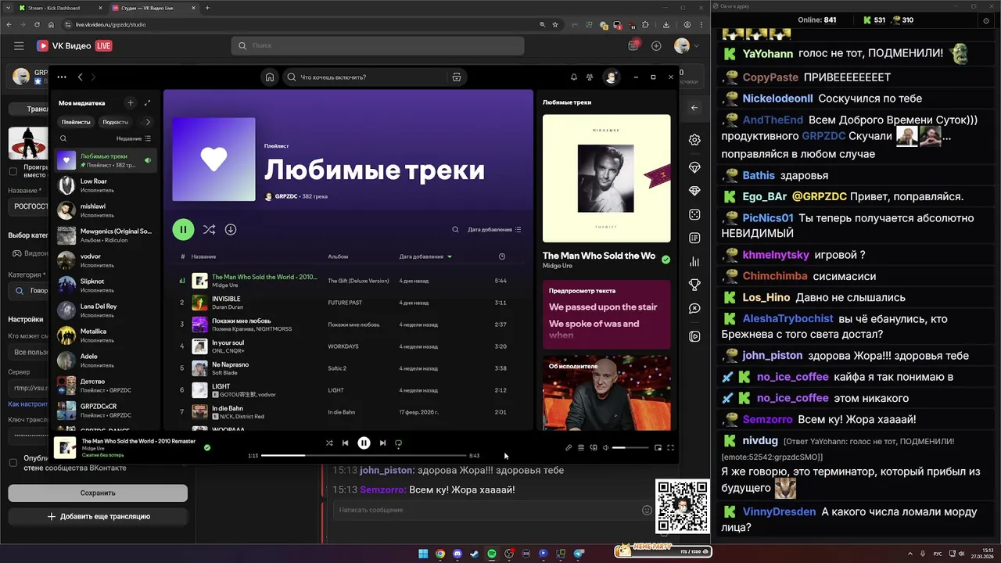
Task: Open Spotify profile avatar menu
Action: pos(612,77)
